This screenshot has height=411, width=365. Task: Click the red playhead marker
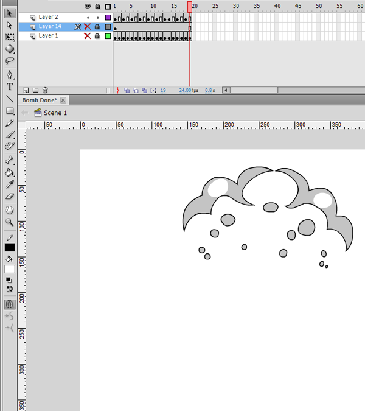pos(190,7)
